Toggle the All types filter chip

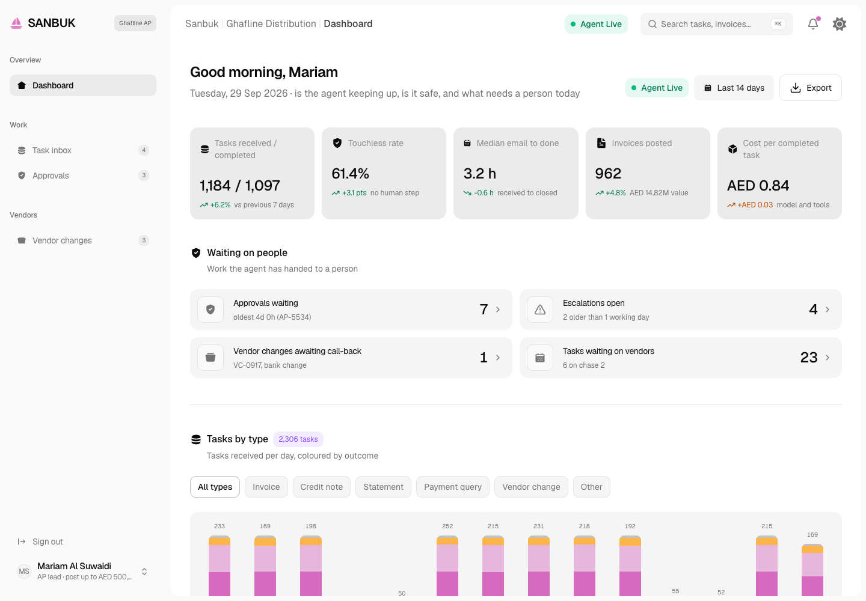(x=215, y=487)
